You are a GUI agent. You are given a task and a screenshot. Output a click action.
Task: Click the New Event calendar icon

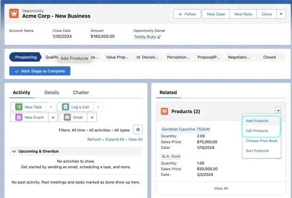19,117
